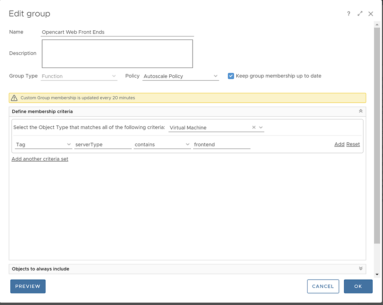Click the 'Custom Group membership is updated' message
The width and height of the screenshot is (383, 305).
(x=78, y=98)
